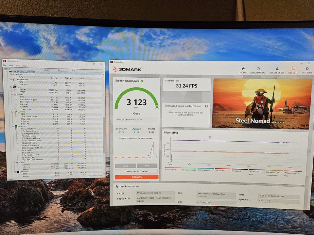314x235 pixels.
Task: Collapse the Temperatures node in HWMonitor
Action: click(x=11, y=79)
